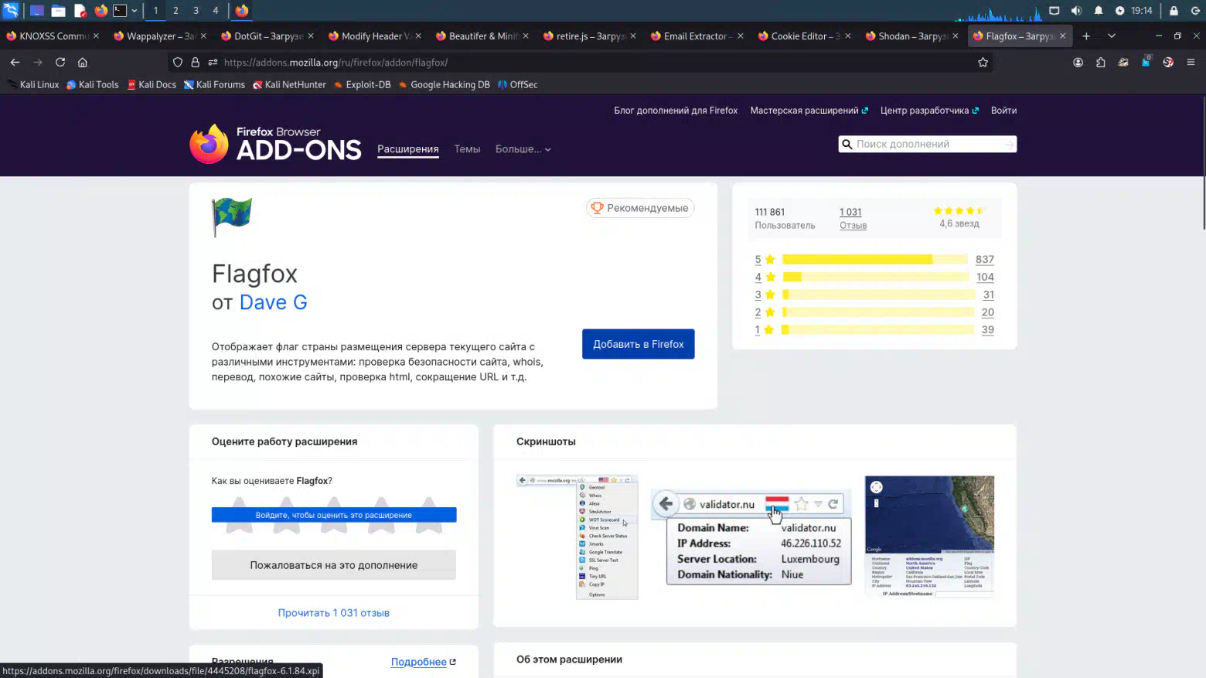The height and width of the screenshot is (678, 1206).
Task: Filter reviews by 4 stars bar
Action: coord(874,277)
